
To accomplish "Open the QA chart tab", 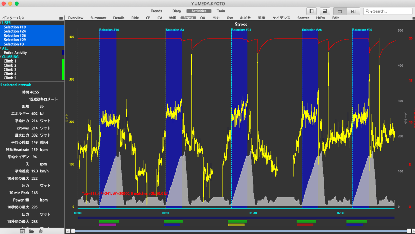I will (203, 18).
